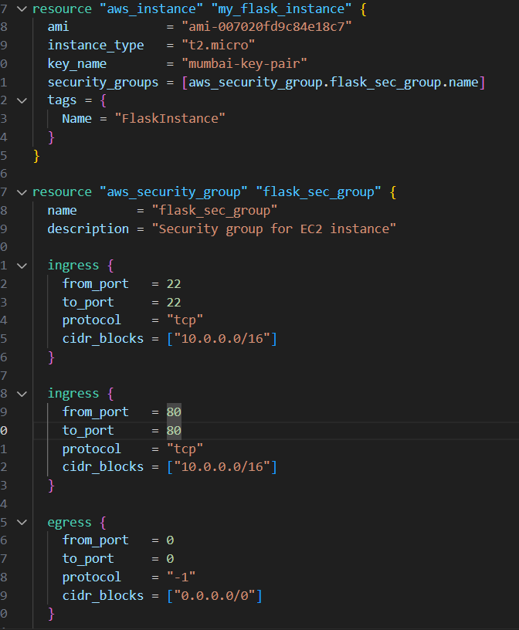The width and height of the screenshot is (519, 630).
Task: Fold the first ingress block for port 22
Action: point(22,266)
